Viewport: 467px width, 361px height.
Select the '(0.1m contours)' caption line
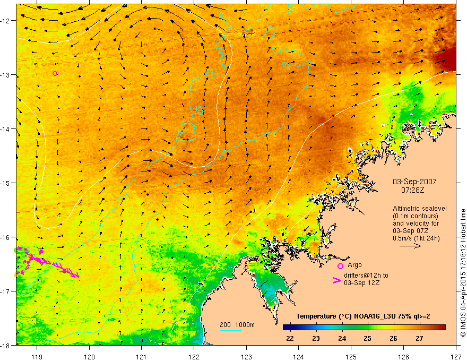(x=416, y=216)
